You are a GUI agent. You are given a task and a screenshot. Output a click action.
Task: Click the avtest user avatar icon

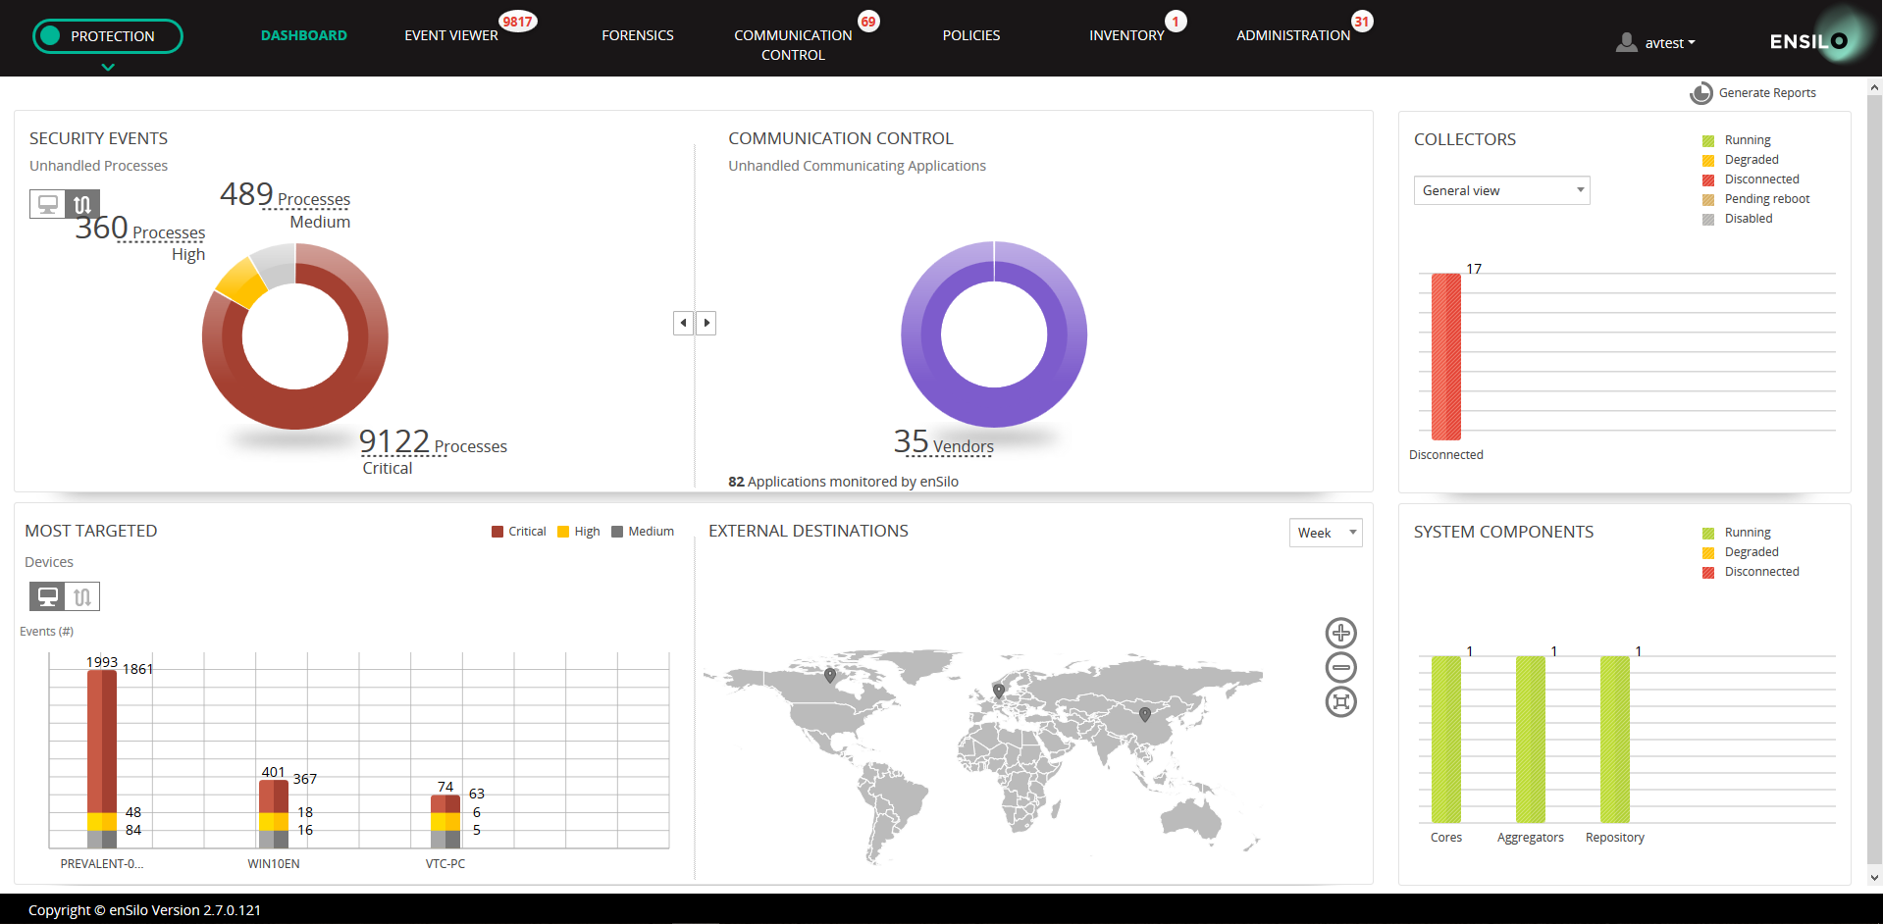[x=1626, y=42]
